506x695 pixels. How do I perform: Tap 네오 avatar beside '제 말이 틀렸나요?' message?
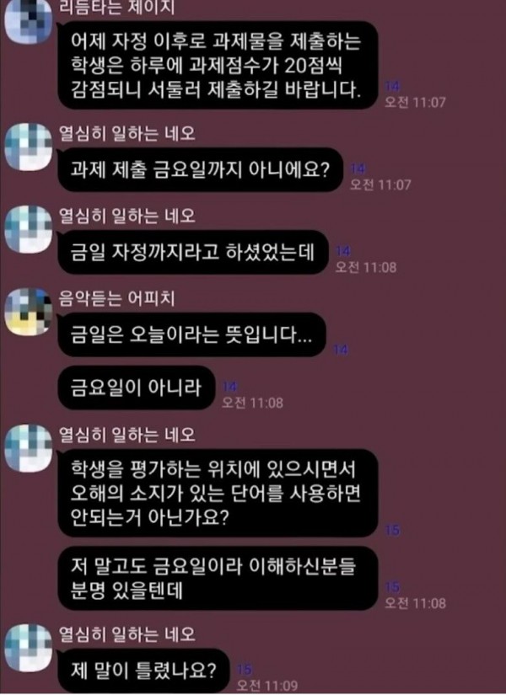(28, 648)
